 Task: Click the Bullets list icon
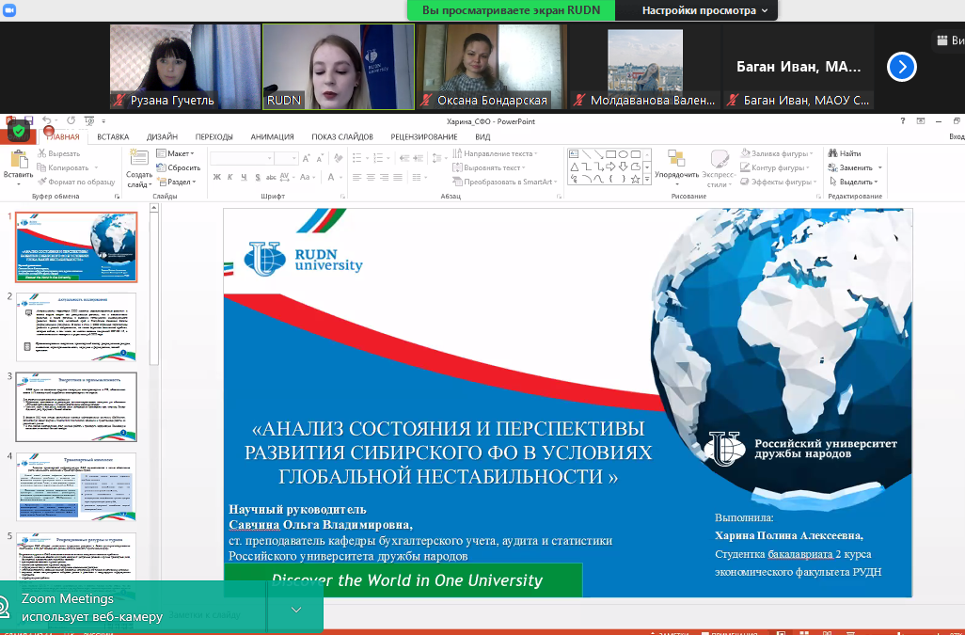358,159
